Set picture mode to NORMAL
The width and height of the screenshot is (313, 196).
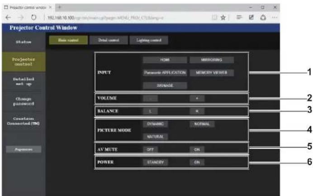[x=202, y=124]
